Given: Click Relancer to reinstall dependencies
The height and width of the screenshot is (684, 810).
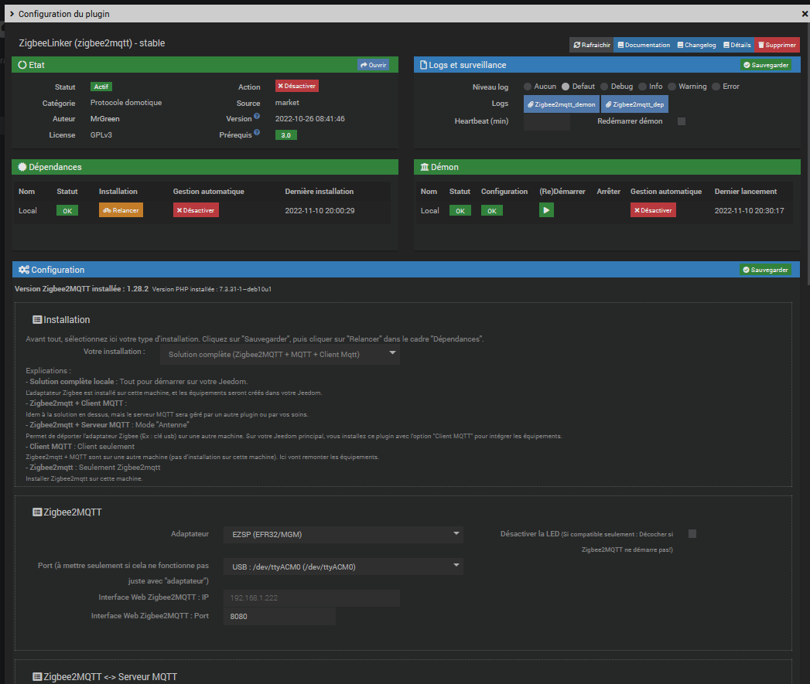Looking at the screenshot, I should point(121,210).
